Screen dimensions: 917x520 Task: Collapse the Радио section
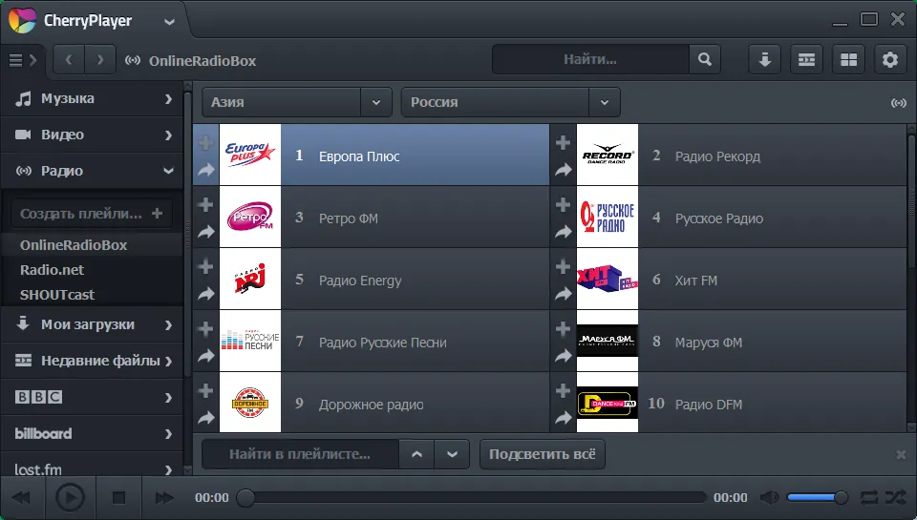pyautogui.click(x=93, y=171)
